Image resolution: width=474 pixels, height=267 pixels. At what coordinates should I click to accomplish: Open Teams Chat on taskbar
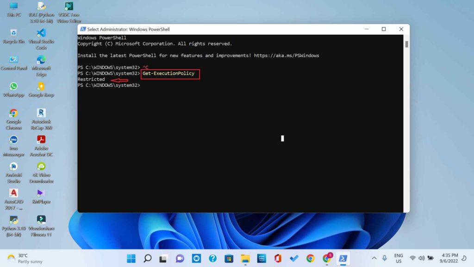coord(180,258)
